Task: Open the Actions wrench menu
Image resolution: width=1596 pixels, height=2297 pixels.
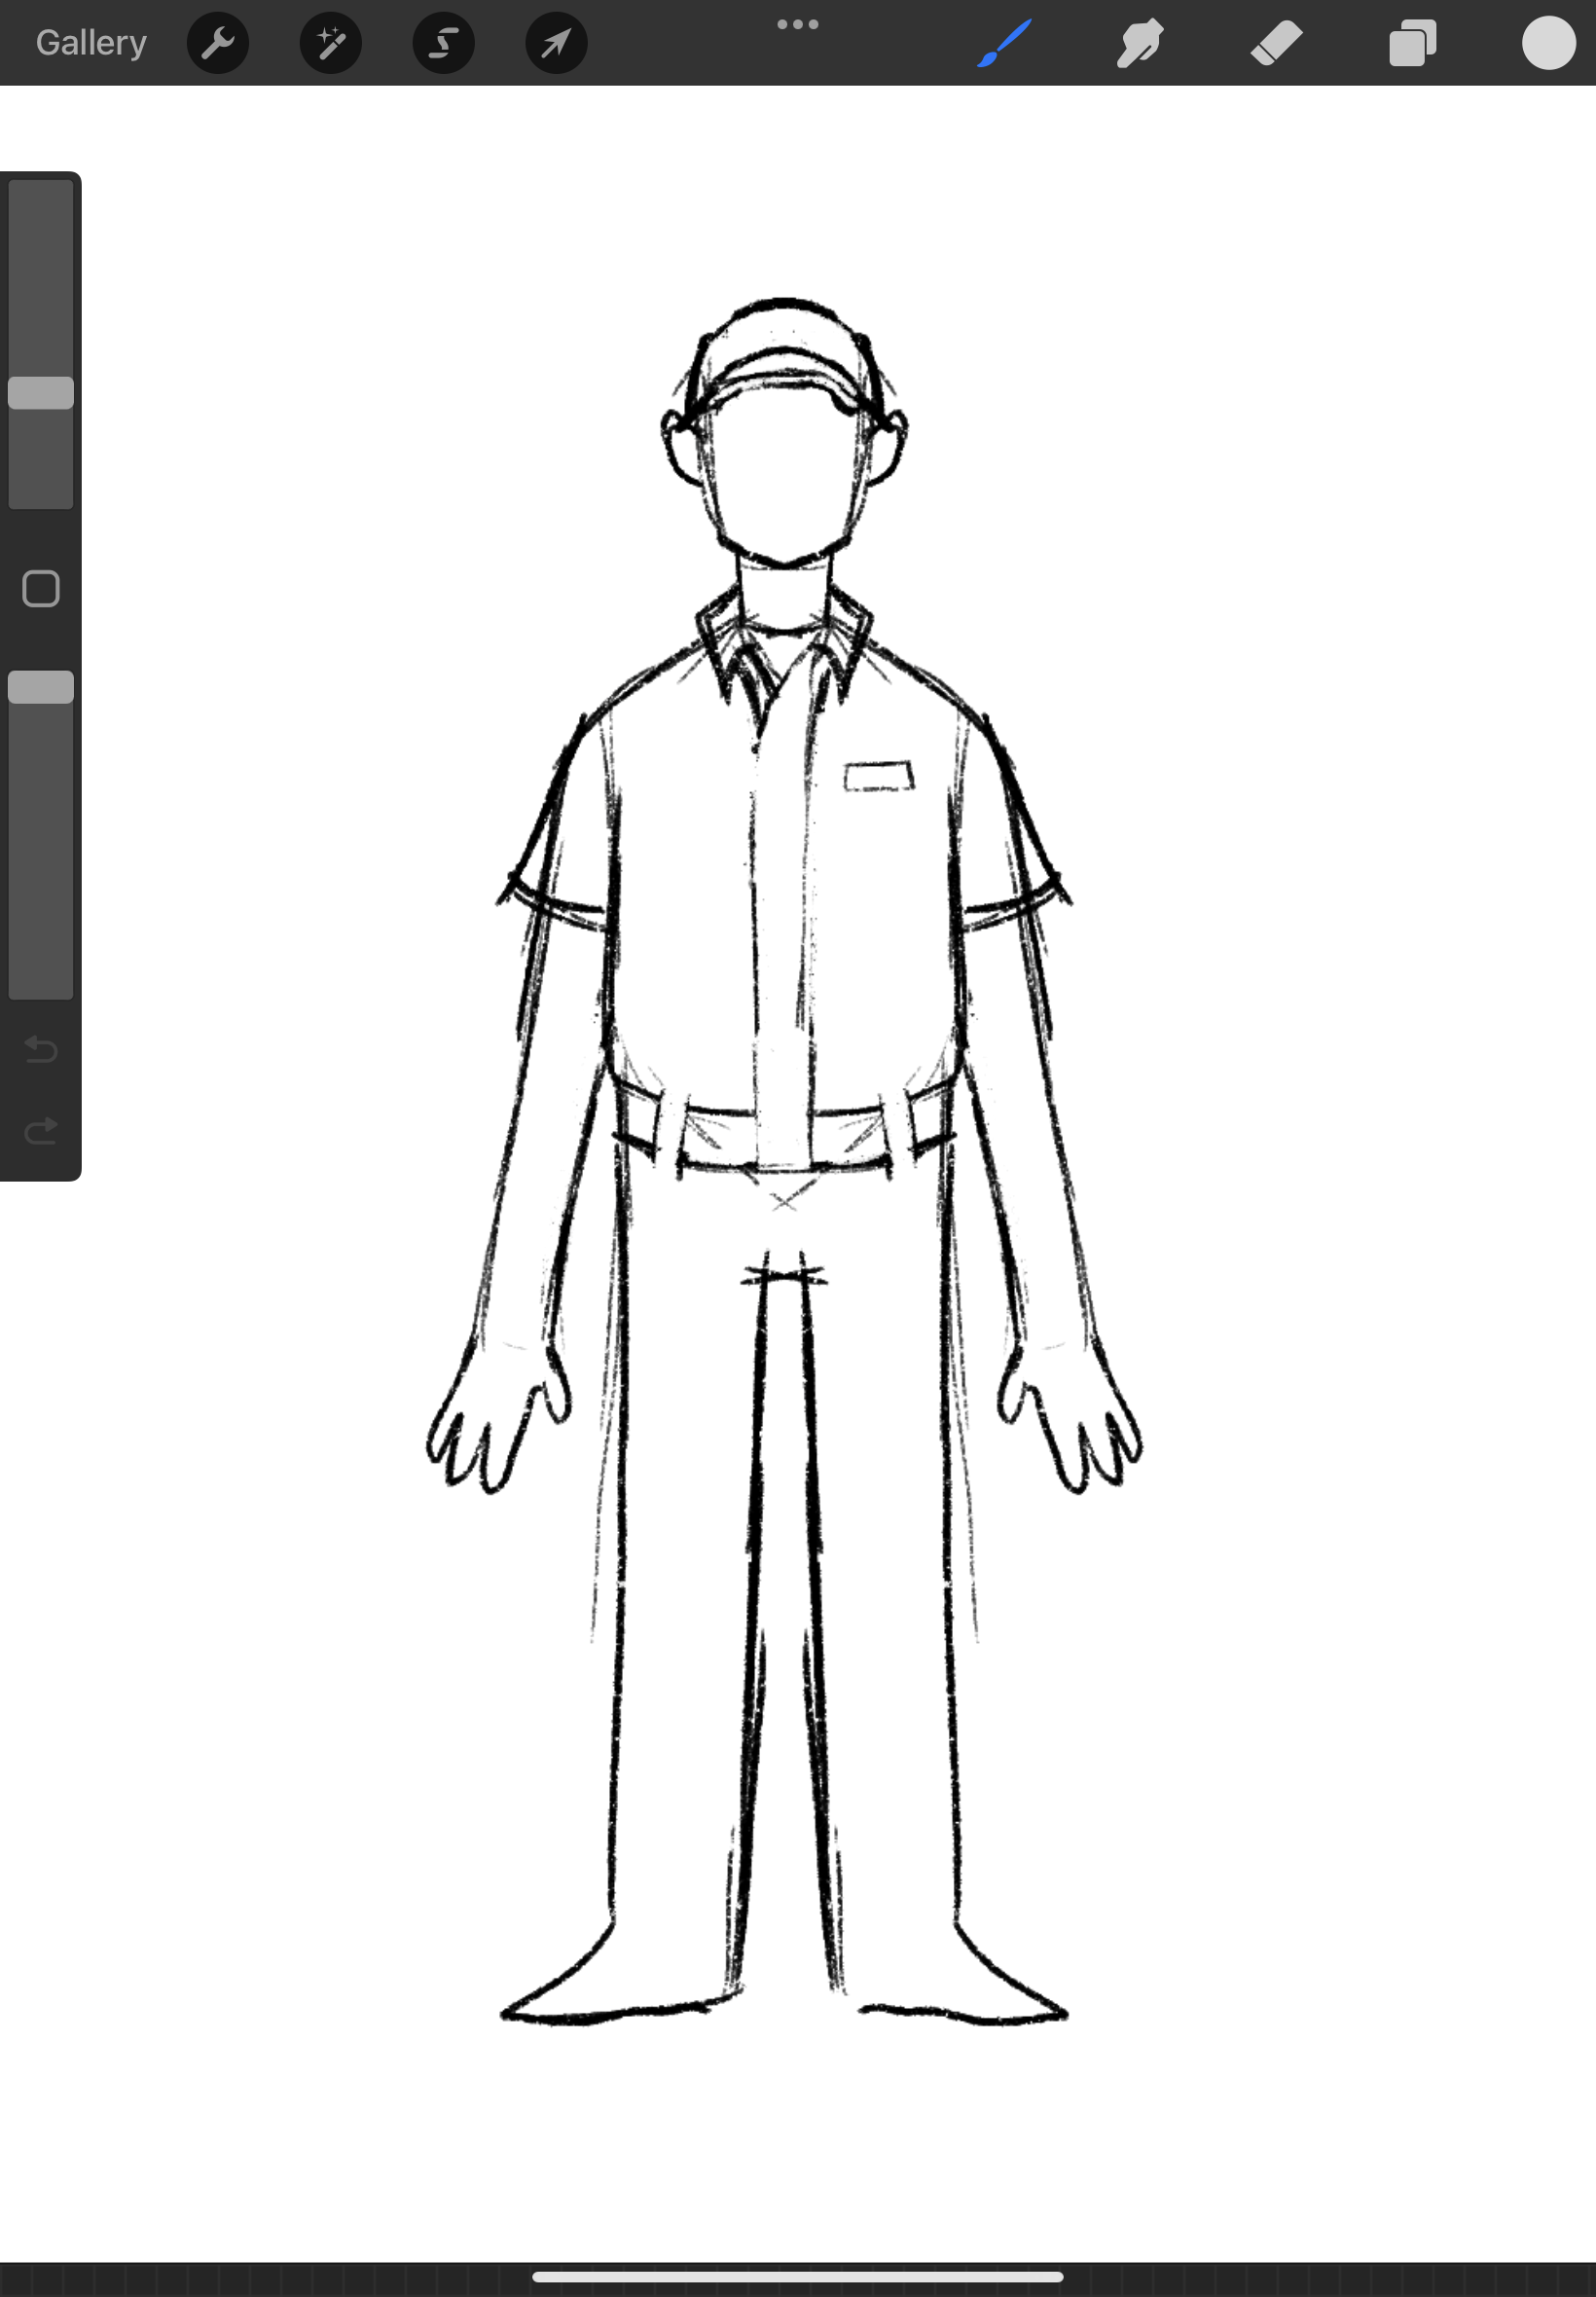Action: [218, 43]
